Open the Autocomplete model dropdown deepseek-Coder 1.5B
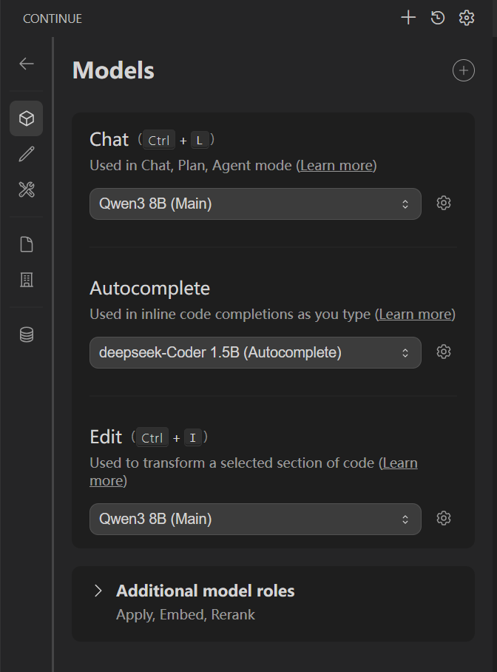The image size is (497, 672). pos(255,353)
